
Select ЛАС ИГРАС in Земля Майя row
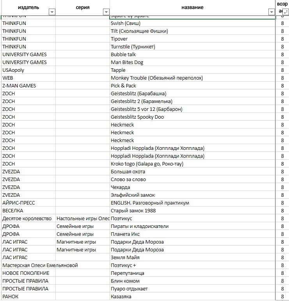[28, 257]
